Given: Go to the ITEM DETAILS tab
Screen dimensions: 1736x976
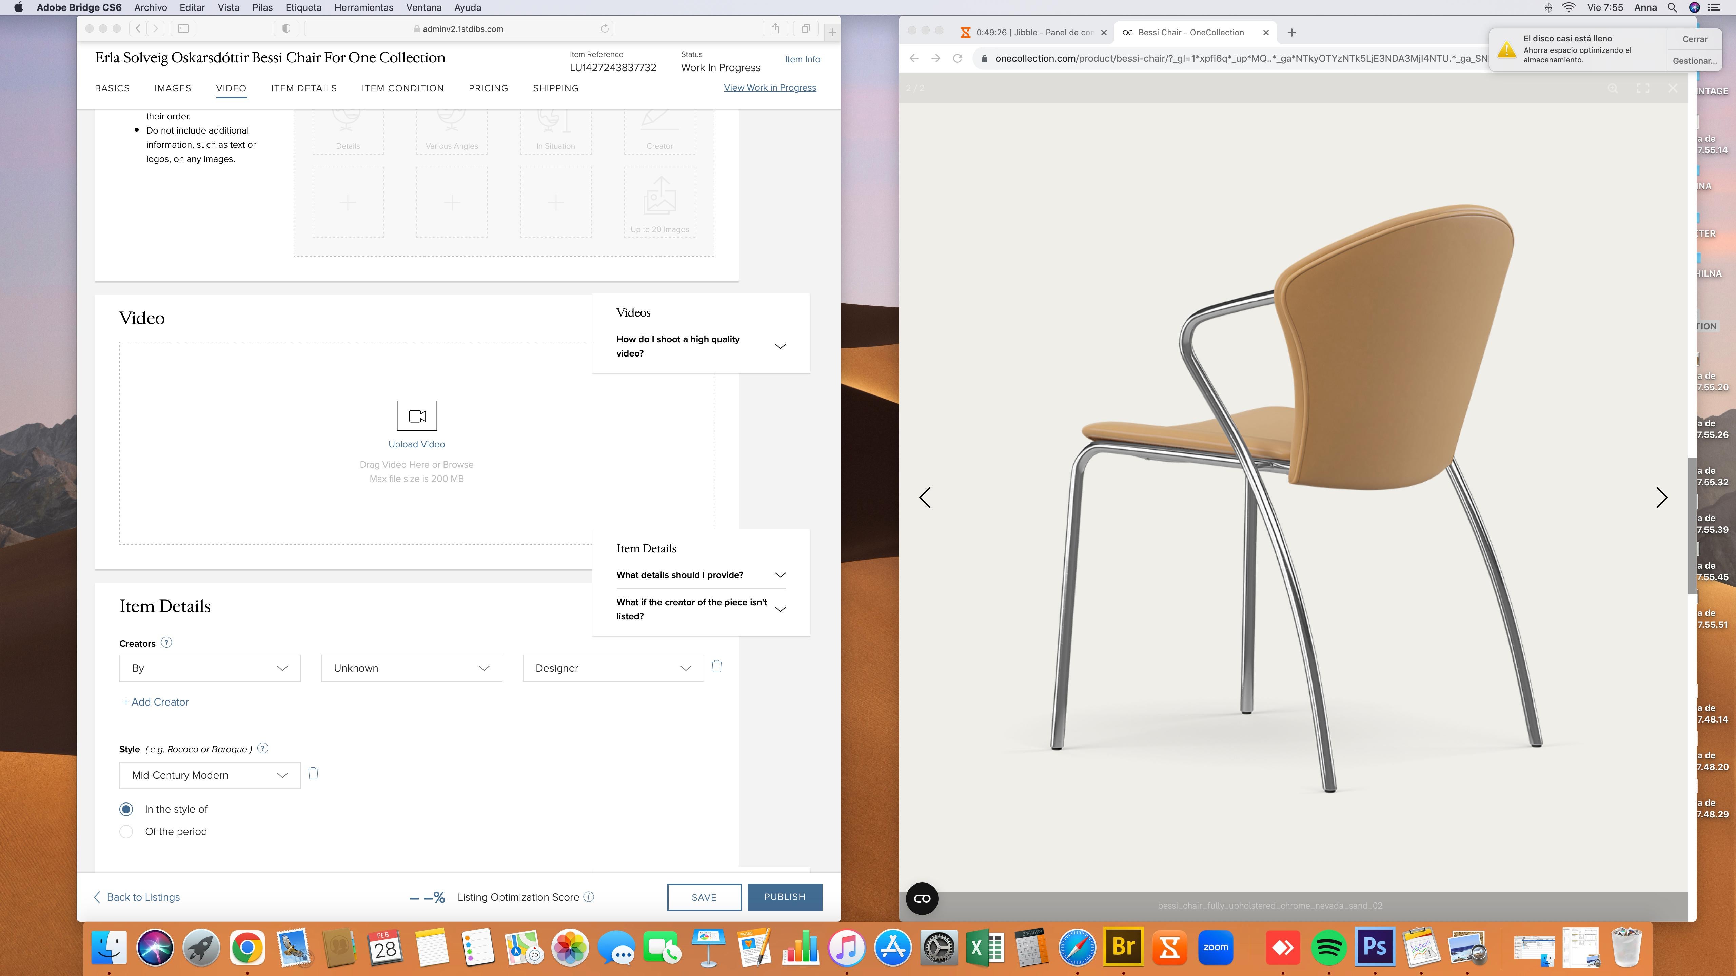Looking at the screenshot, I should point(304,88).
